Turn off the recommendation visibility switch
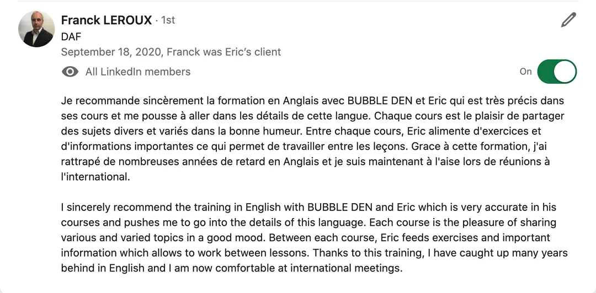Image resolution: width=596 pixels, height=293 pixels. tap(556, 72)
